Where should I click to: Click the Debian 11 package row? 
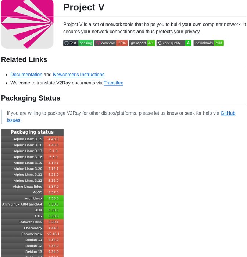(x=32, y=240)
